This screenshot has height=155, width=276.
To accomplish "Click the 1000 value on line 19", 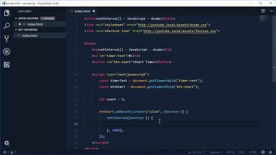I will [116, 130].
